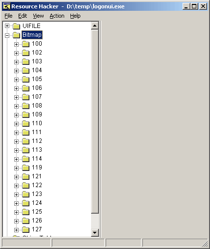Minimize the Resource Hacker window
The image size is (210, 249).
coord(186,6)
